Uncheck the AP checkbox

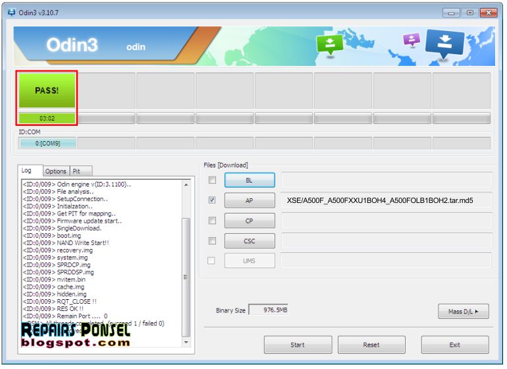212,200
